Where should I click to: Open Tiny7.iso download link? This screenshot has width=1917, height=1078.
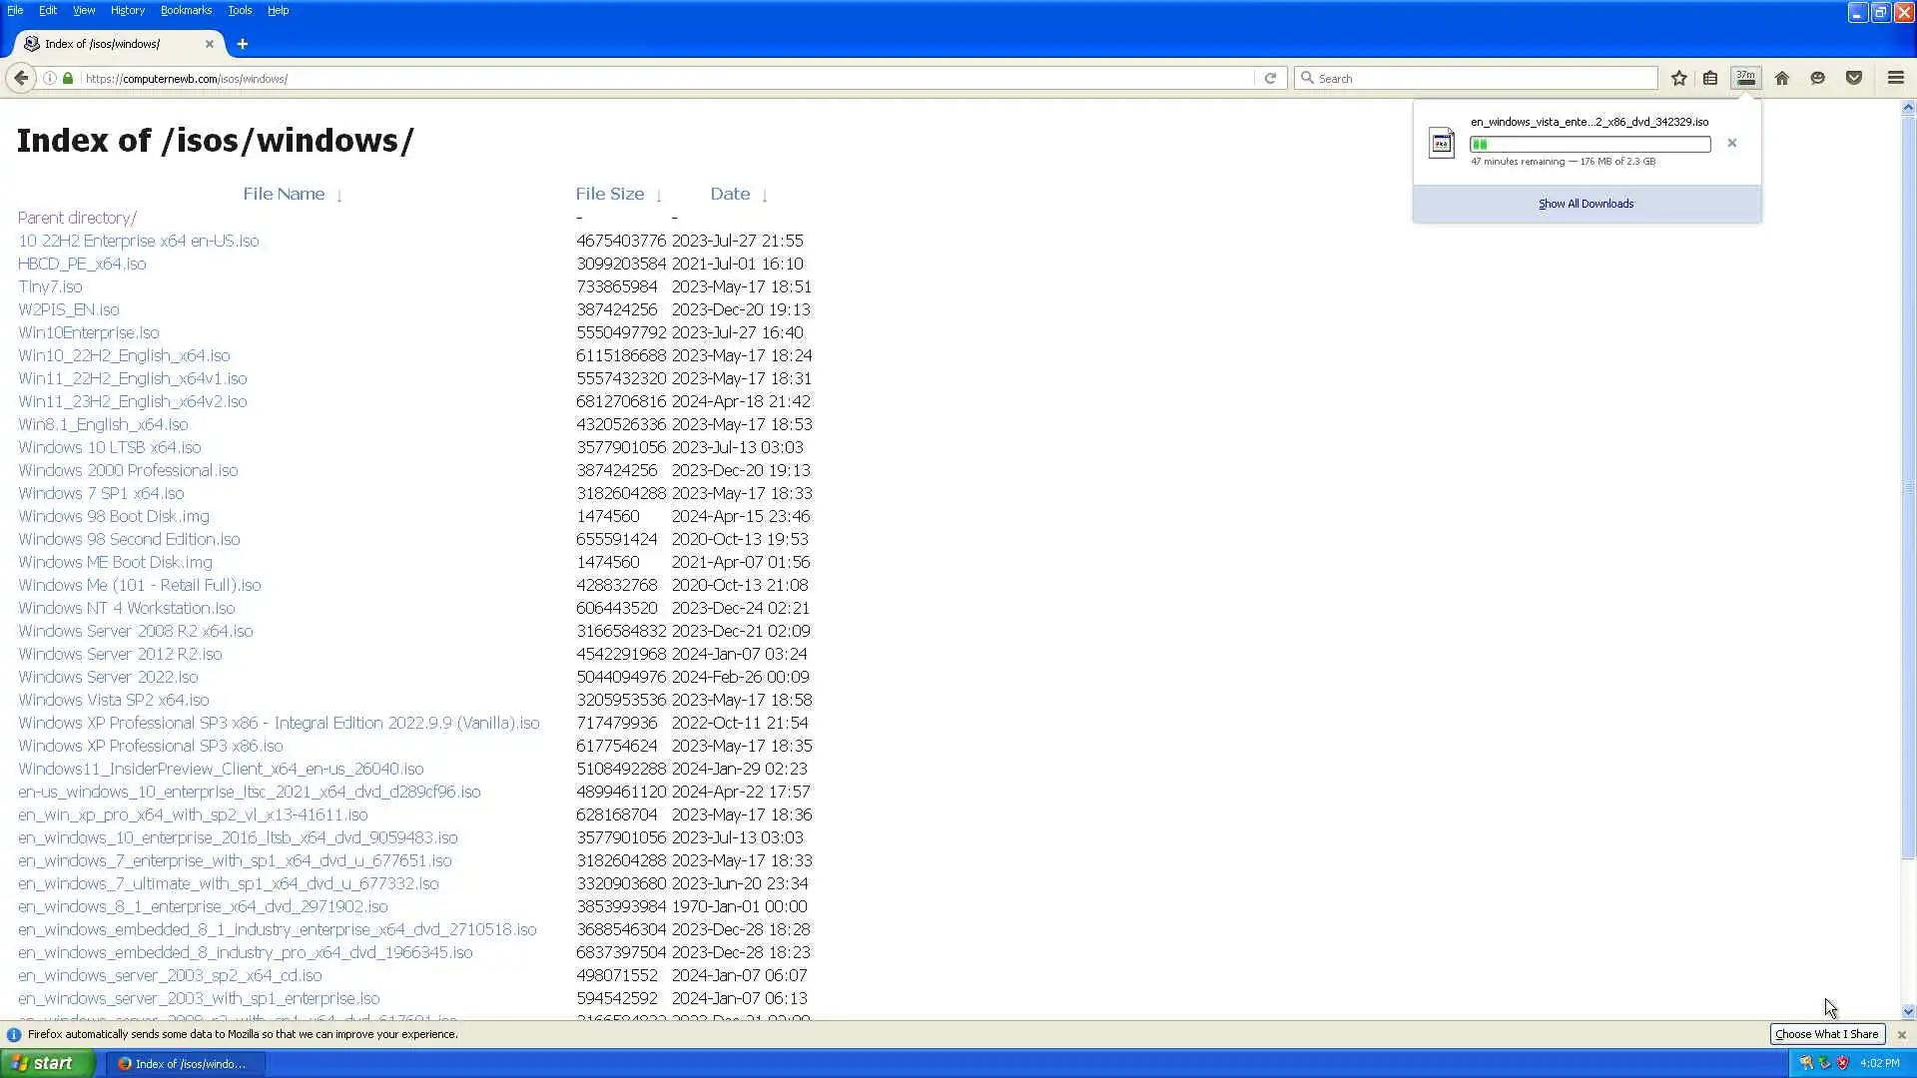[x=50, y=286]
